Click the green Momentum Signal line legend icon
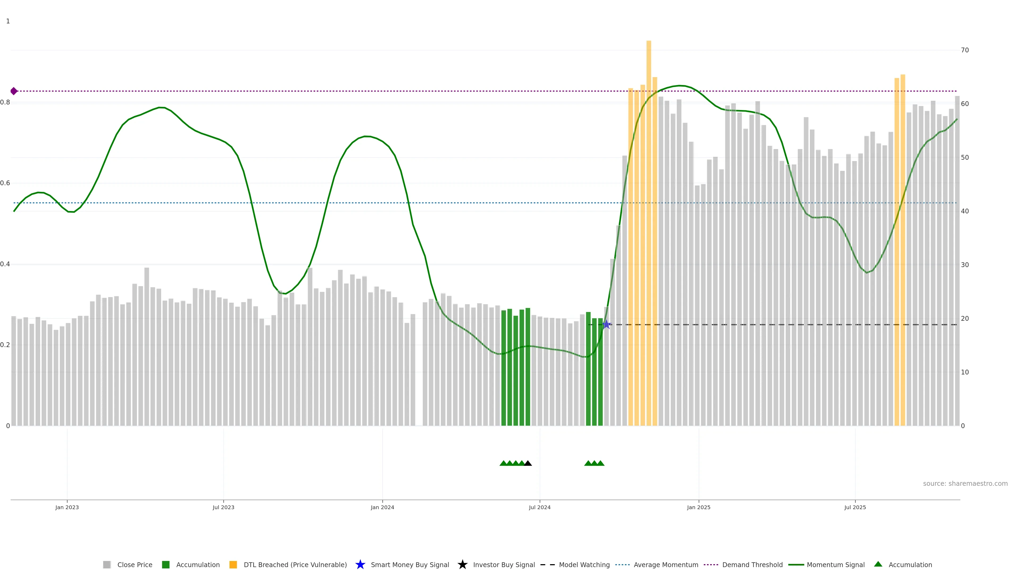 (796, 564)
